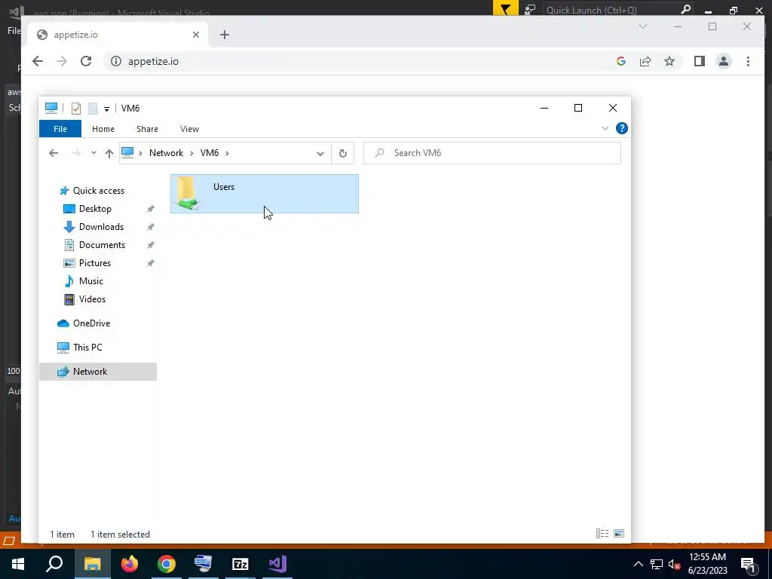Open the network tray icon
Screen dimensions: 772x579
click(657, 564)
